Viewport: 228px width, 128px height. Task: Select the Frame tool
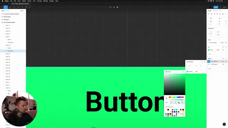pyautogui.click(x=10, y=7)
